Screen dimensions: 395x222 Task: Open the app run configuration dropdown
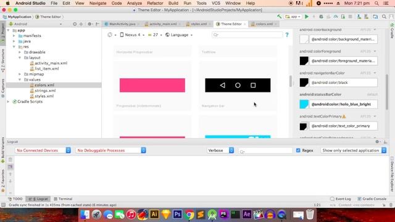tap(293, 17)
